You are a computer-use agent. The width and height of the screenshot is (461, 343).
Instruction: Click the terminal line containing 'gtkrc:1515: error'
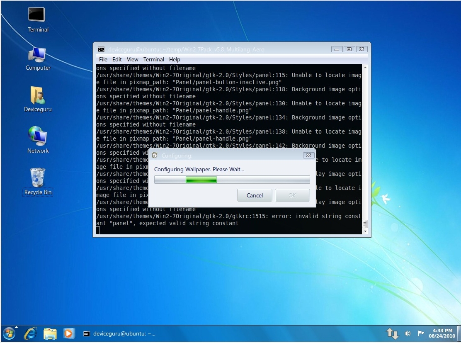[229, 216]
